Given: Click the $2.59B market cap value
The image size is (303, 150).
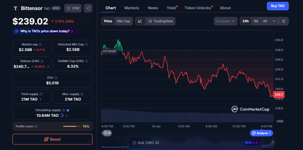Looking at the screenshot, I should 25,50.
